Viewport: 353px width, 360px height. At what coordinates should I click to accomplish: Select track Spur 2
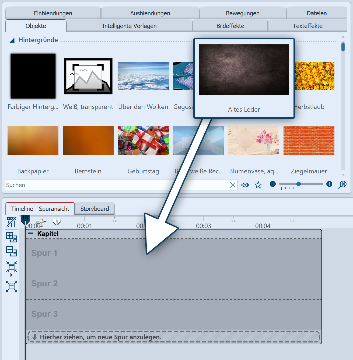tap(174, 284)
